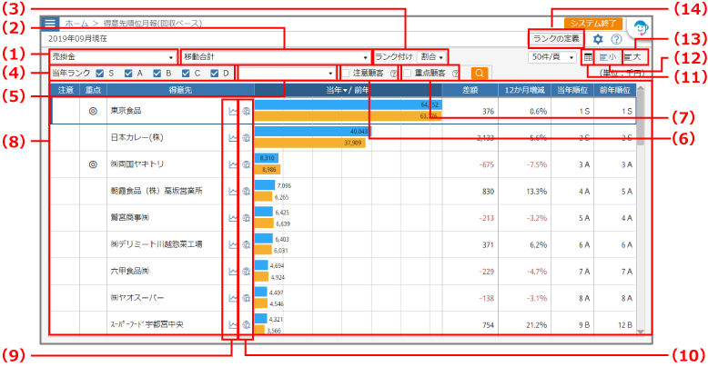Open the 50件/頁 page size dropdown
The height and width of the screenshot is (367, 708).
point(552,57)
